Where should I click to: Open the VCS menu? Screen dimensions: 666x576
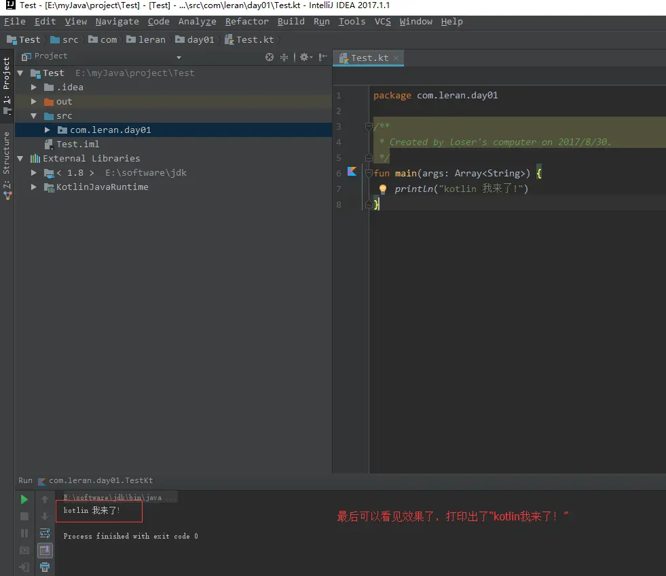tap(382, 21)
